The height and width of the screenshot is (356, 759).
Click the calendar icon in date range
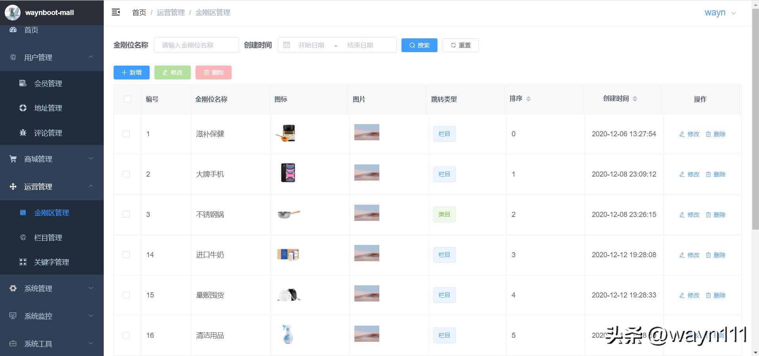287,45
